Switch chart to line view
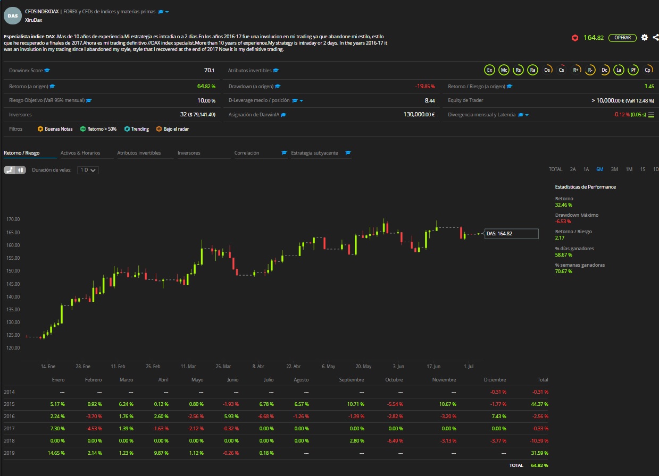The height and width of the screenshot is (476, 659). point(10,170)
